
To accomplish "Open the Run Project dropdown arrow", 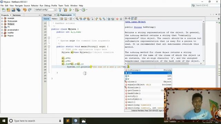I will (73, 10).
